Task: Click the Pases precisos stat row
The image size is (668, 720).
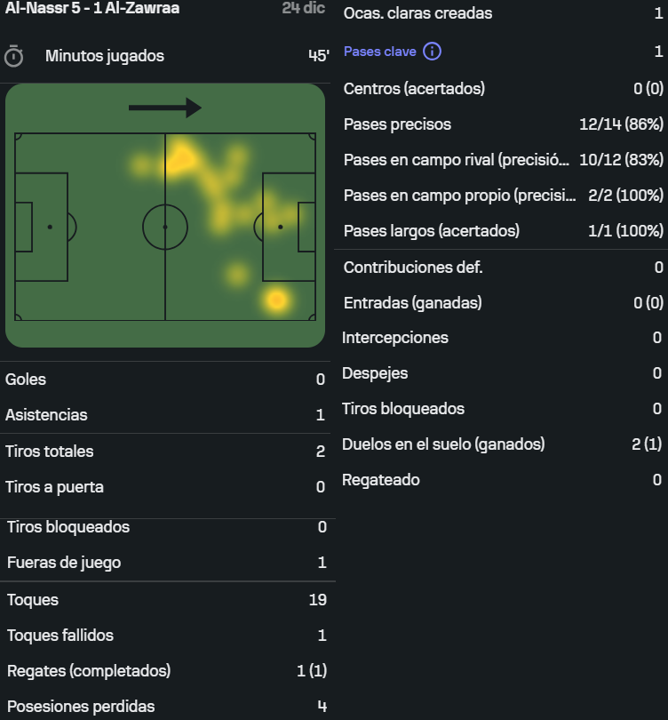Action: [x=503, y=124]
